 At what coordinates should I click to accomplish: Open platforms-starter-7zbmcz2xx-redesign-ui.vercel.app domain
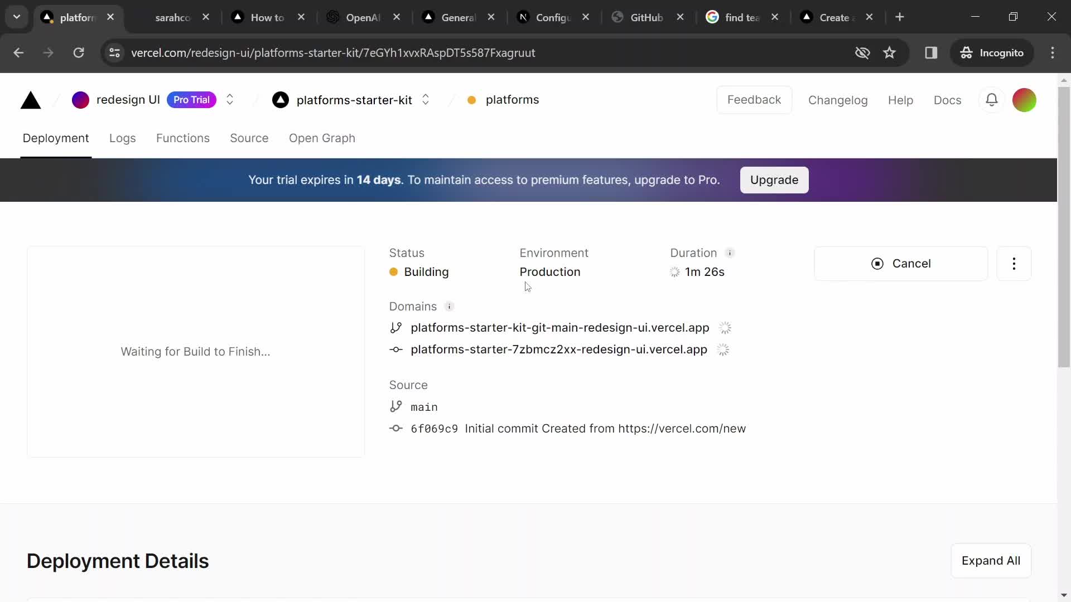pyautogui.click(x=559, y=349)
